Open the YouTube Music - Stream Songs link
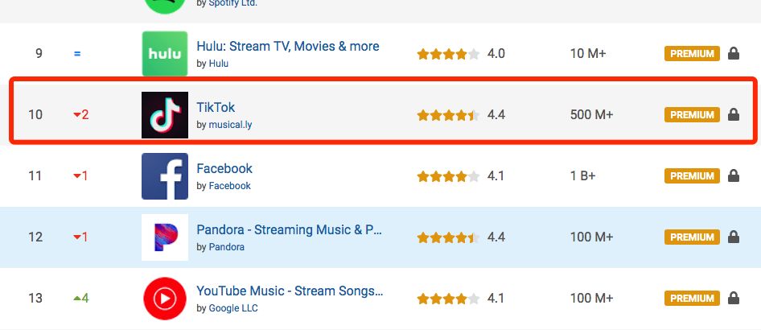The image size is (761, 330). click(x=290, y=291)
